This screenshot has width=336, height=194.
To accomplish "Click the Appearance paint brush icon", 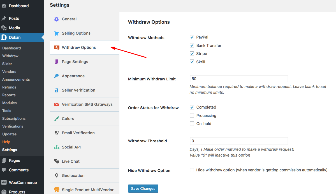I will pyautogui.click(x=56, y=76).
